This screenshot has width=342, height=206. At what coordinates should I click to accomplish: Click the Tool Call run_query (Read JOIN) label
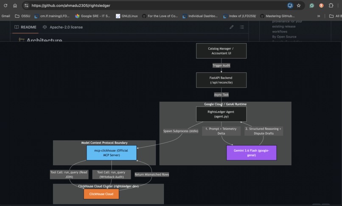[69, 174]
